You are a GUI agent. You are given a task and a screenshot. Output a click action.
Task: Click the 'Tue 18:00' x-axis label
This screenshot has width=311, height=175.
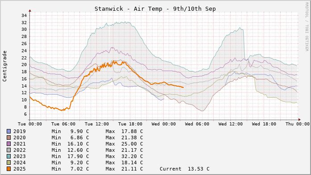(x=130, y=124)
